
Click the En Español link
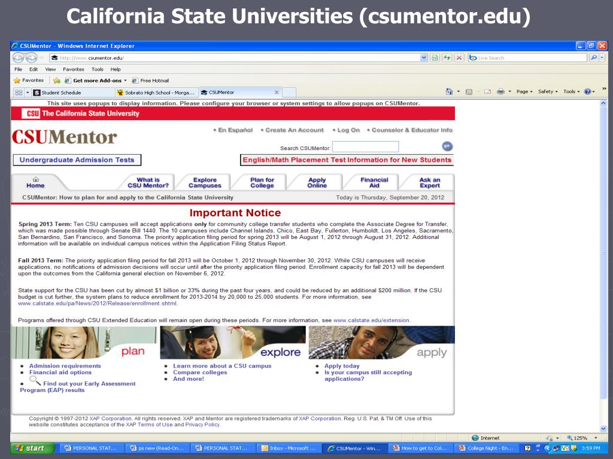pos(235,130)
